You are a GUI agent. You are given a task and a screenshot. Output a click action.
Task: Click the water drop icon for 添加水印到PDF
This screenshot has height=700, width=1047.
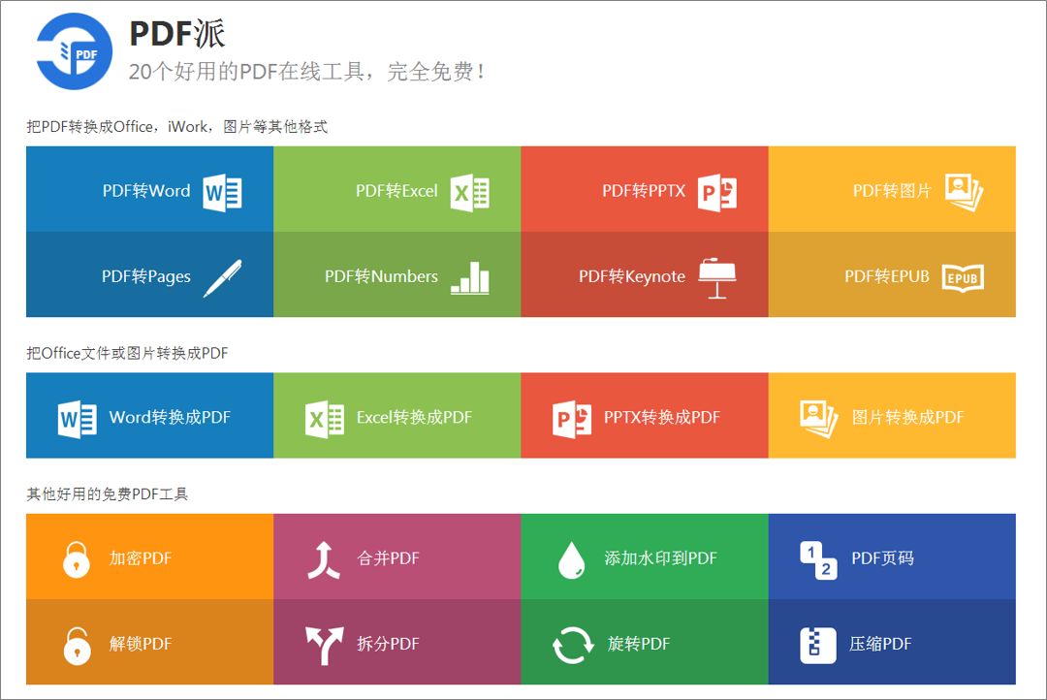pos(572,559)
